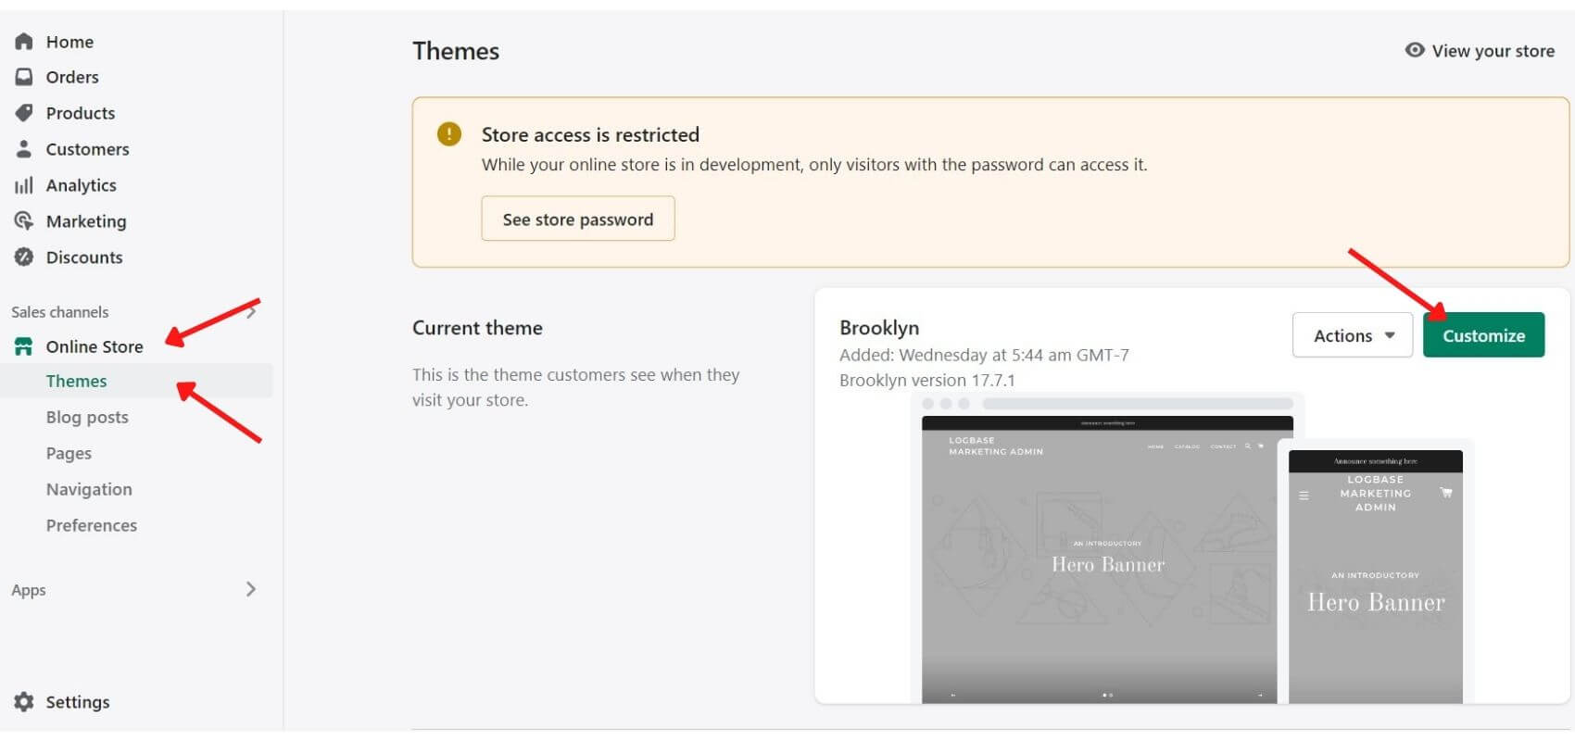Viewport: 1575px width, 741px height.
Task: Click the Settings gear icon
Action: tap(24, 702)
